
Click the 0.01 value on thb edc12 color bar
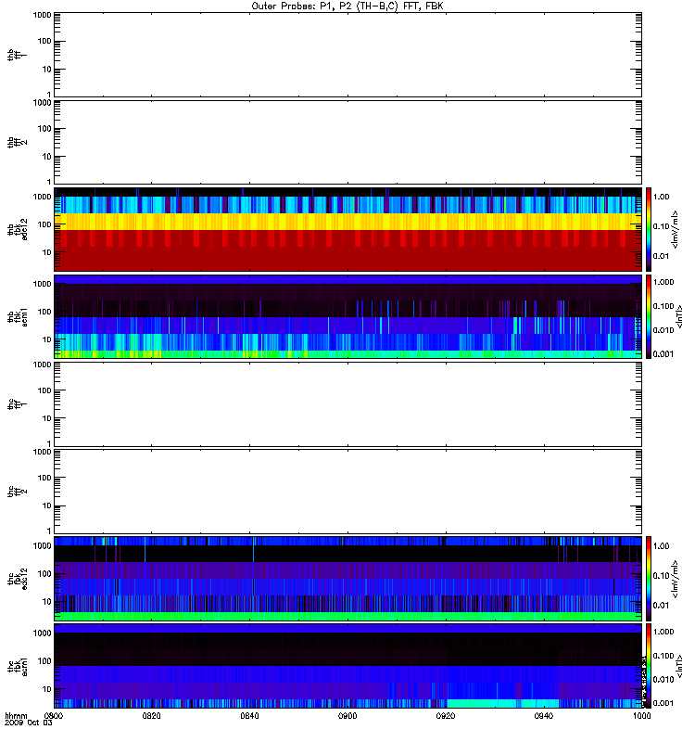[661, 256]
